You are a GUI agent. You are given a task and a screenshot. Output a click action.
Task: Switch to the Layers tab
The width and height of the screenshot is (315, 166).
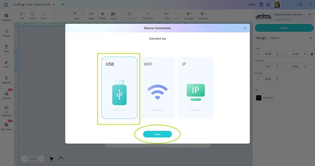coord(274,38)
